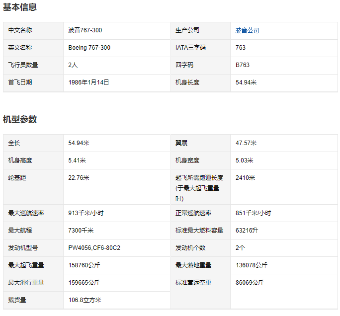This screenshot has height=316, width=340.
Task: Select the cargo value 106.8立方米
Action: (x=85, y=300)
